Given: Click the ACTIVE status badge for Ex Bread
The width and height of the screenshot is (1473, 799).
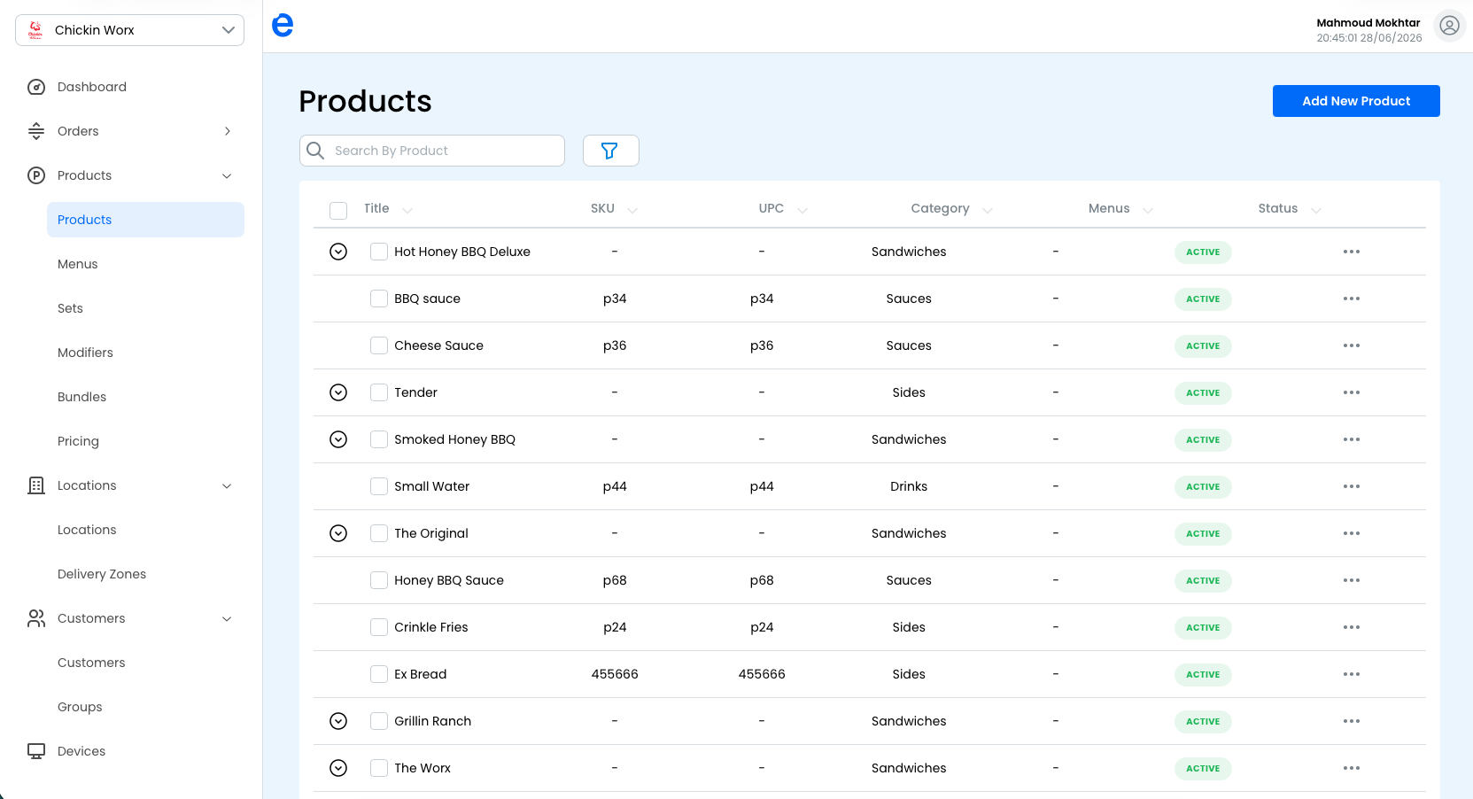Looking at the screenshot, I should 1203,674.
